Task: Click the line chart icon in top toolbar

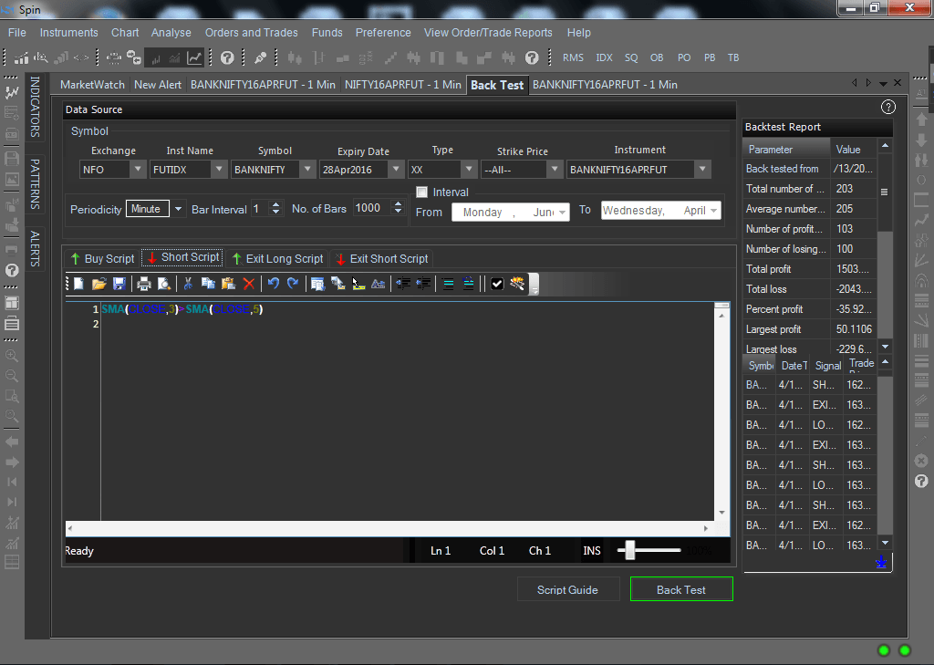Action: click(194, 57)
